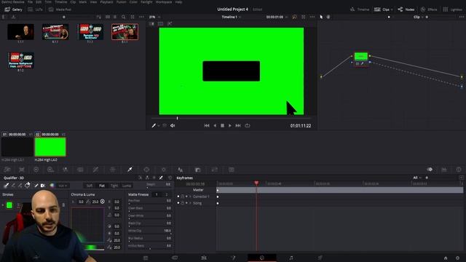
Task: Toggle lock for Corrector 1 track
Action: [x=183, y=196]
